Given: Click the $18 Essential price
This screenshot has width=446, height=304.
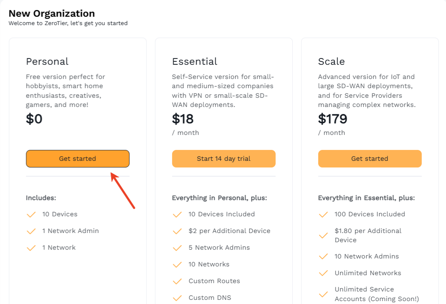Looking at the screenshot, I should click(183, 119).
